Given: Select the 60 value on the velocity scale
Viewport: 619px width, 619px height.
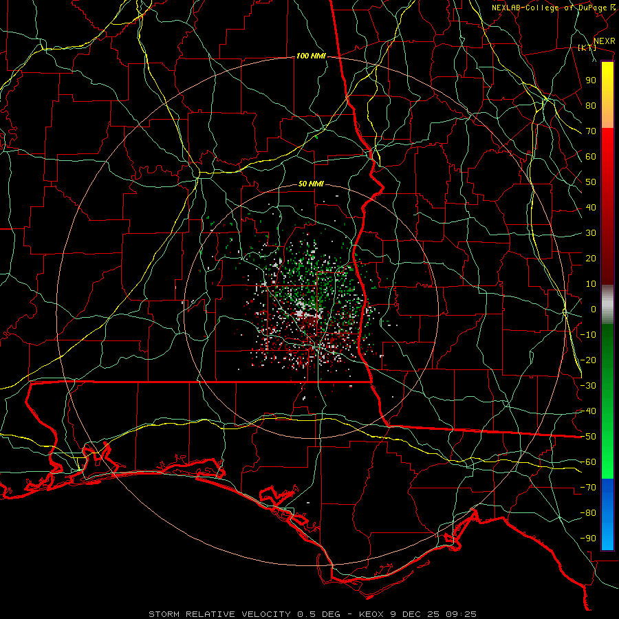Looking at the screenshot, I should [591, 157].
